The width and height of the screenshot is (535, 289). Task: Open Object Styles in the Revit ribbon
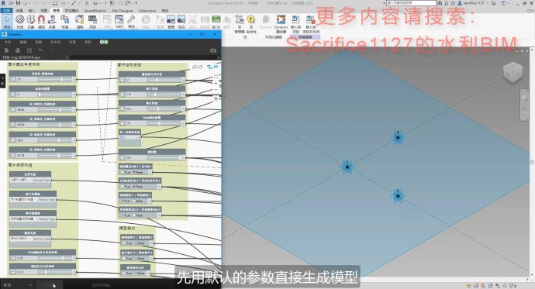point(31,21)
